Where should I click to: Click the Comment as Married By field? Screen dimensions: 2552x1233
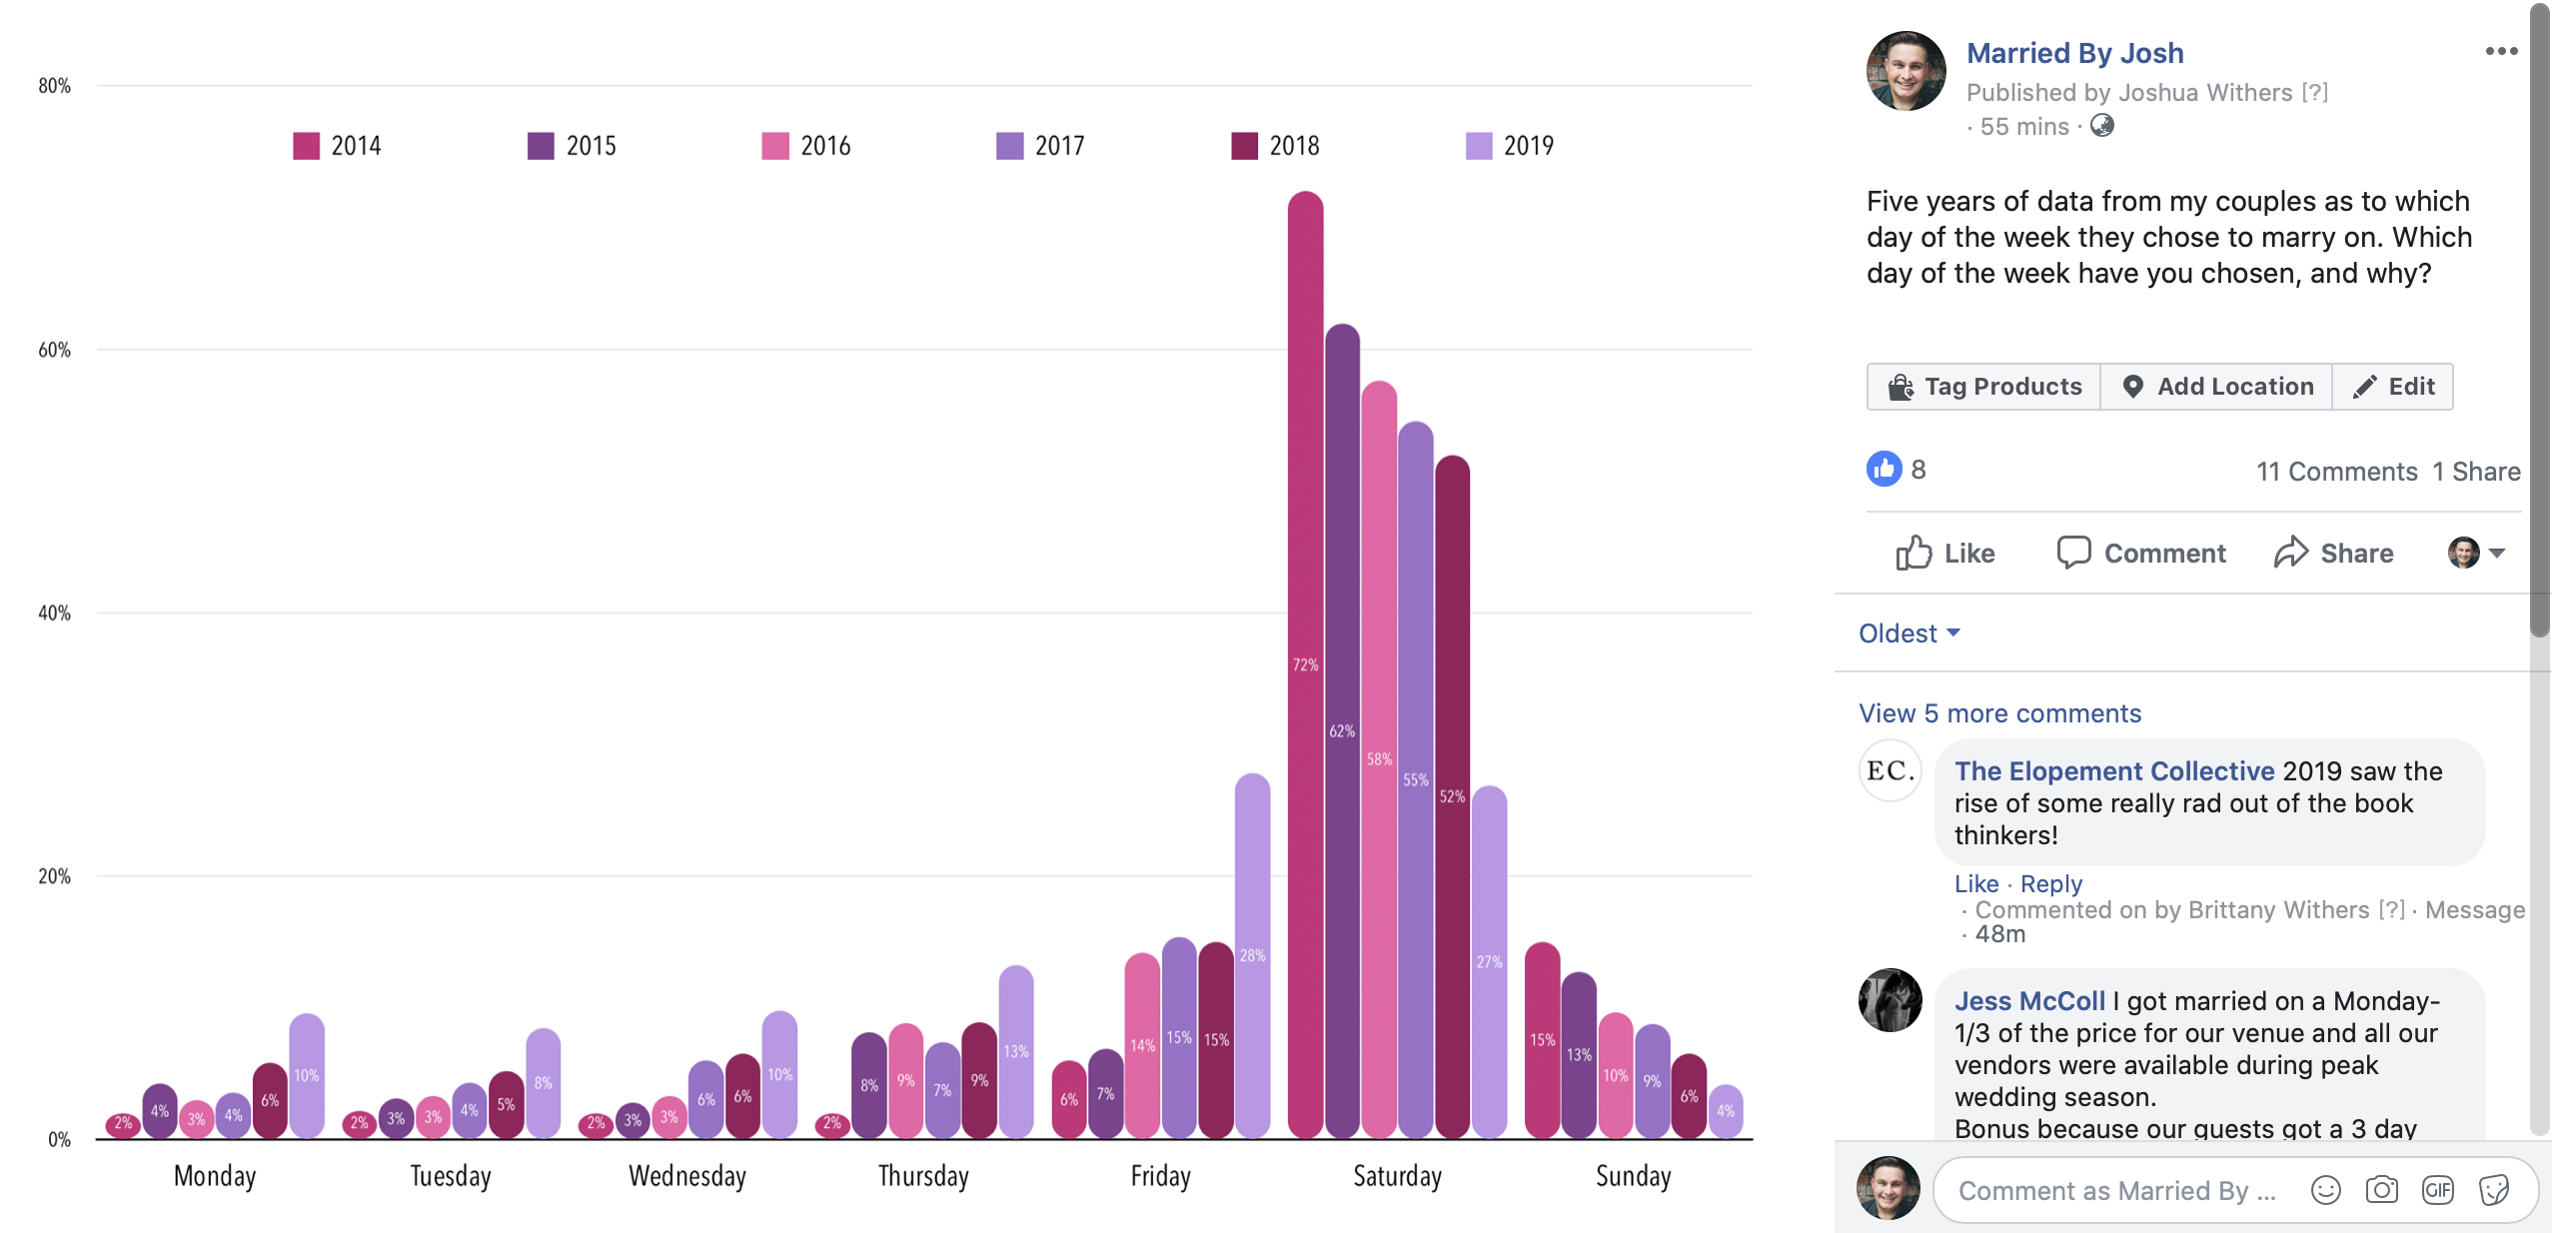[x=2116, y=1190]
